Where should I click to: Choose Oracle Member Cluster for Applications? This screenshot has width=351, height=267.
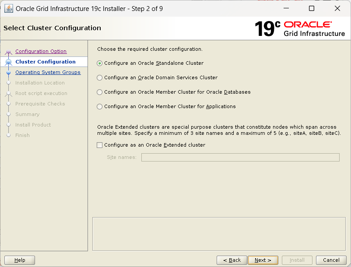click(x=166, y=106)
